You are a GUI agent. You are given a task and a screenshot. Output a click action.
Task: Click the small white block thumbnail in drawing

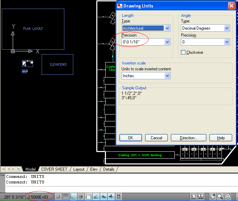pos(28,63)
